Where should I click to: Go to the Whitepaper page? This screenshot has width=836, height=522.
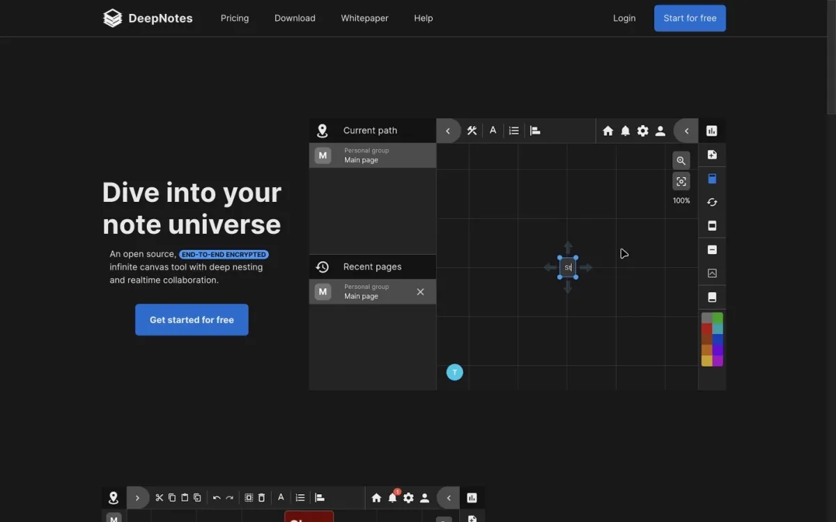coord(364,18)
